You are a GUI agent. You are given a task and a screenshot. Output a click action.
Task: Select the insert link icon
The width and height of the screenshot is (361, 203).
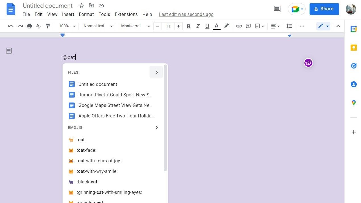[239, 26]
